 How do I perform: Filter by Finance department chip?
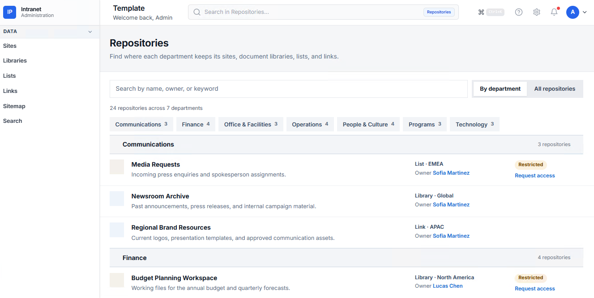(196, 124)
